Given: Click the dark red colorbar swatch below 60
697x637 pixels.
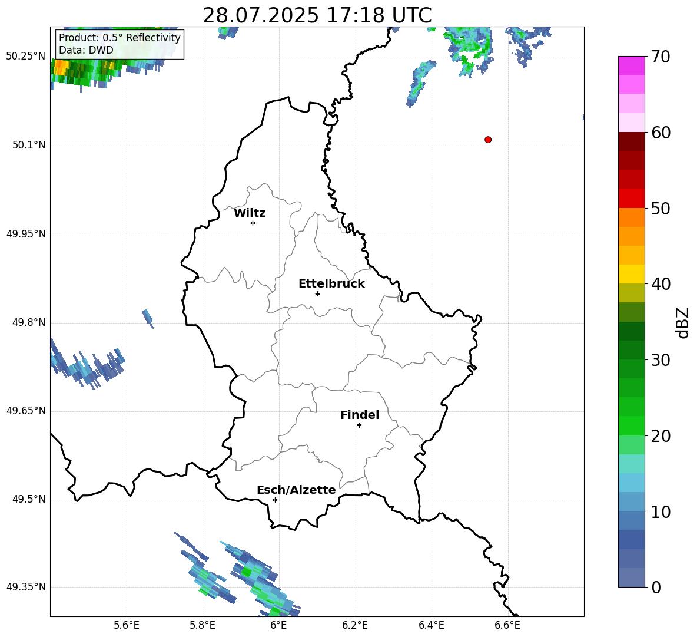Looking at the screenshot, I should pyautogui.click(x=631, y=141).
